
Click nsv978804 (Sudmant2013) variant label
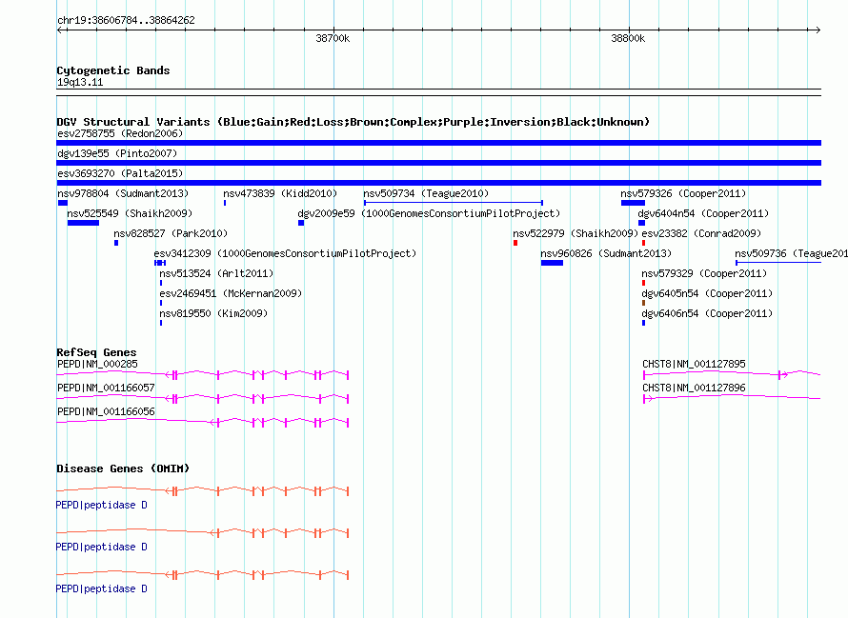123,193
